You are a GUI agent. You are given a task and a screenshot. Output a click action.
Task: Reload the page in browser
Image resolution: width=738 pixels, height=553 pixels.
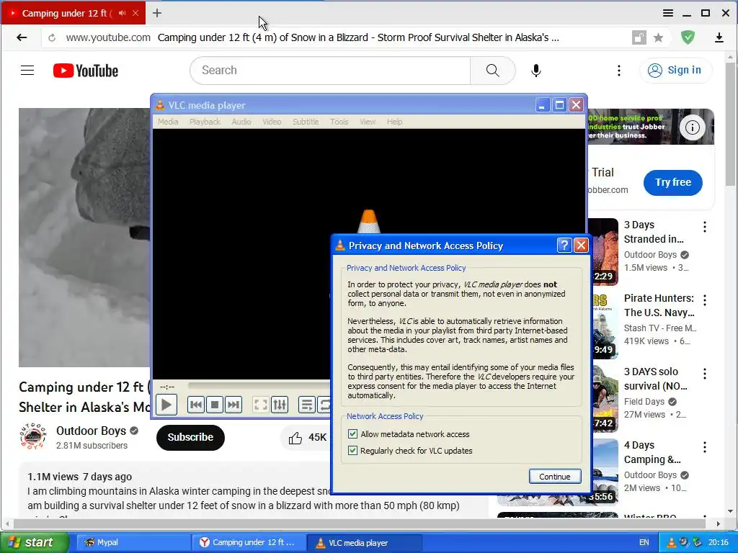(52, 37)
